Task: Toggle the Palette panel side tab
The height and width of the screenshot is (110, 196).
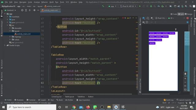Action: 140,21
